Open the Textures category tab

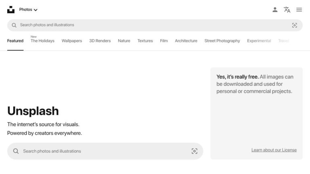click(x=145, y=41)
